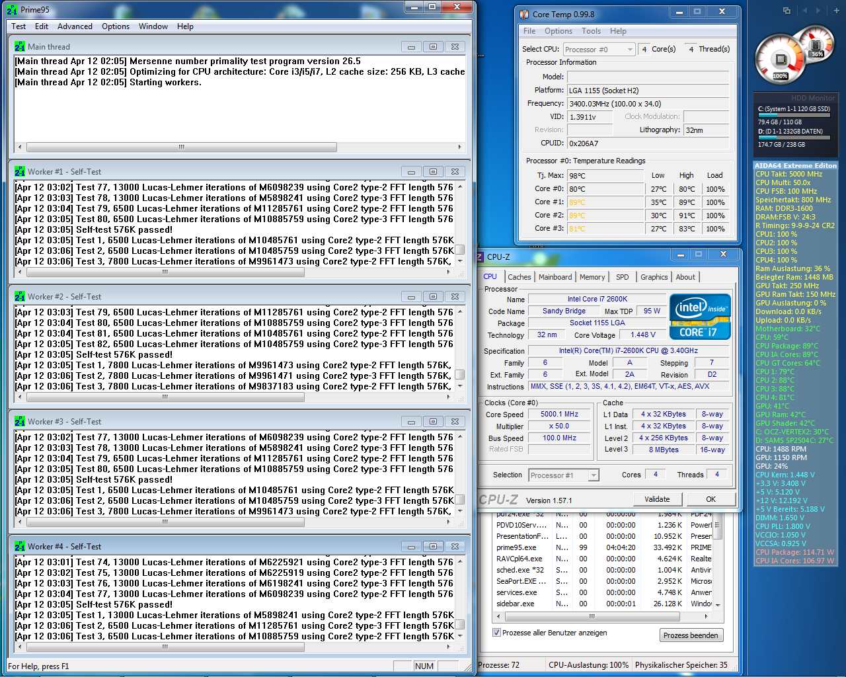Click the Core Temp title bar icon

coord(525,14)
